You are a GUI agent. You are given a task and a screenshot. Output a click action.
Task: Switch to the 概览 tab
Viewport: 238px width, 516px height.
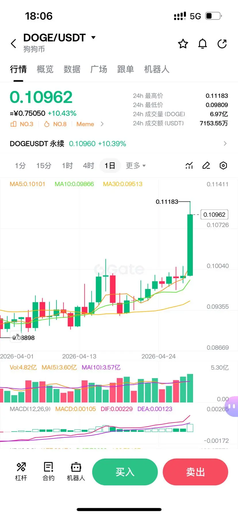[45, 69]
